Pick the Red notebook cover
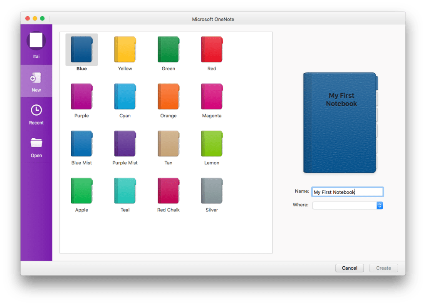Image resolution: width=426 pixels, height=305 pixels. coord(211,50)
